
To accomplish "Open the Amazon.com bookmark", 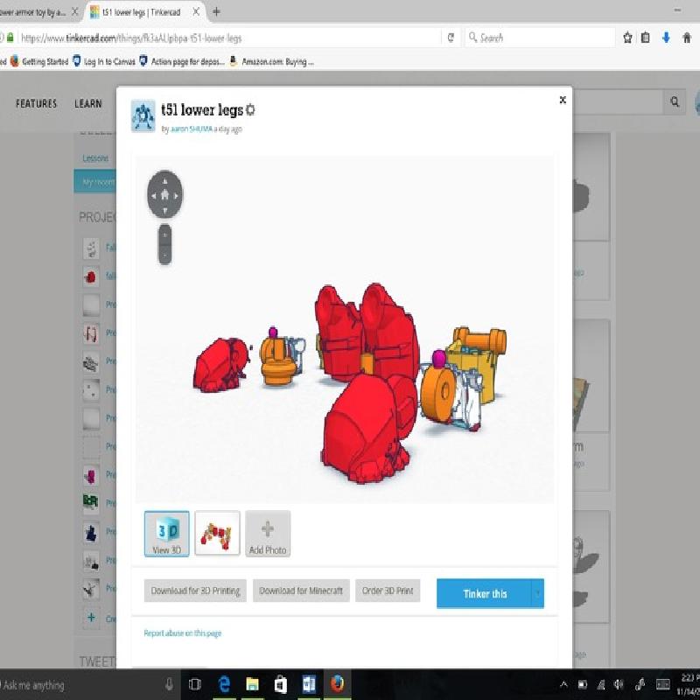I will pos(271,61).
